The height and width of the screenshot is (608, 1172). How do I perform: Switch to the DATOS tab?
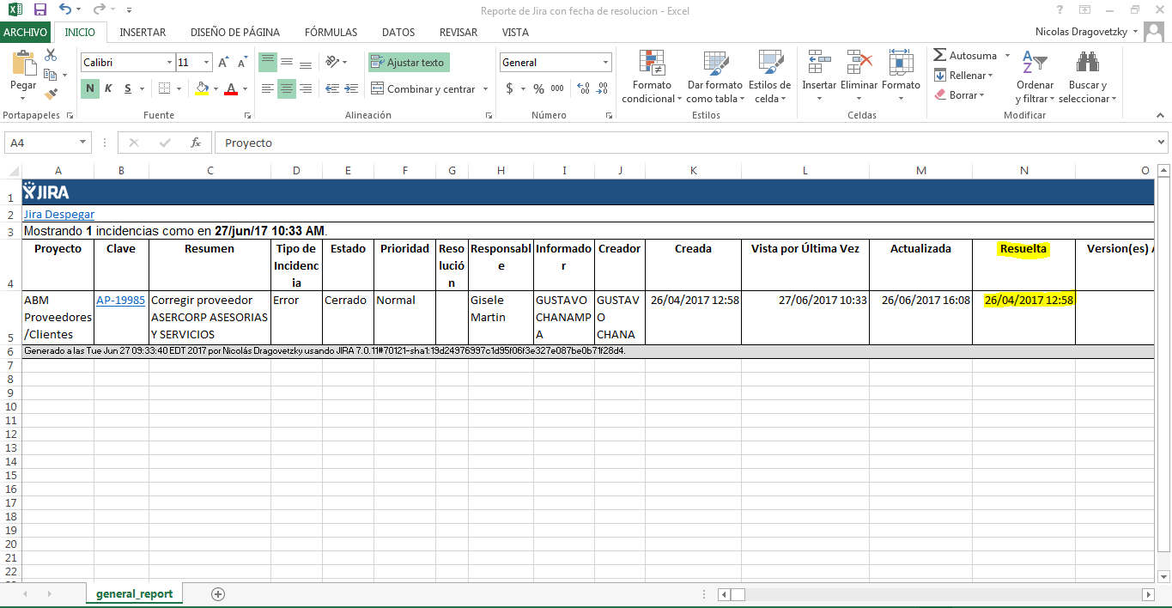[x=398, y=33]
